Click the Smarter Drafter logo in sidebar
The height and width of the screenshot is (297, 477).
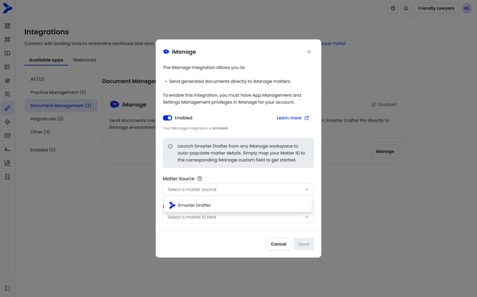8,9
